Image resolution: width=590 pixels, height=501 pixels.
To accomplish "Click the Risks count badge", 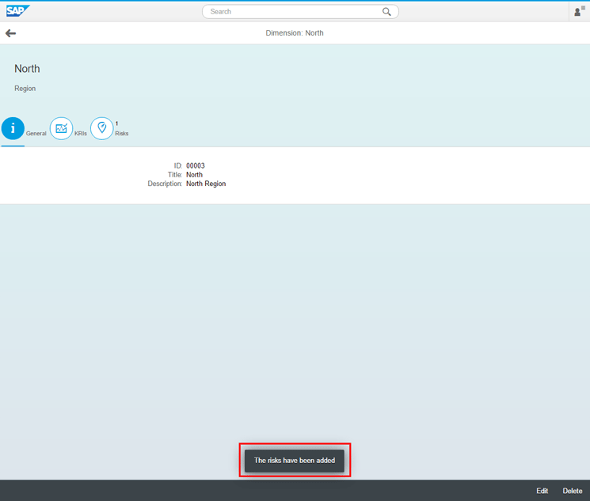I will point(117,123).
